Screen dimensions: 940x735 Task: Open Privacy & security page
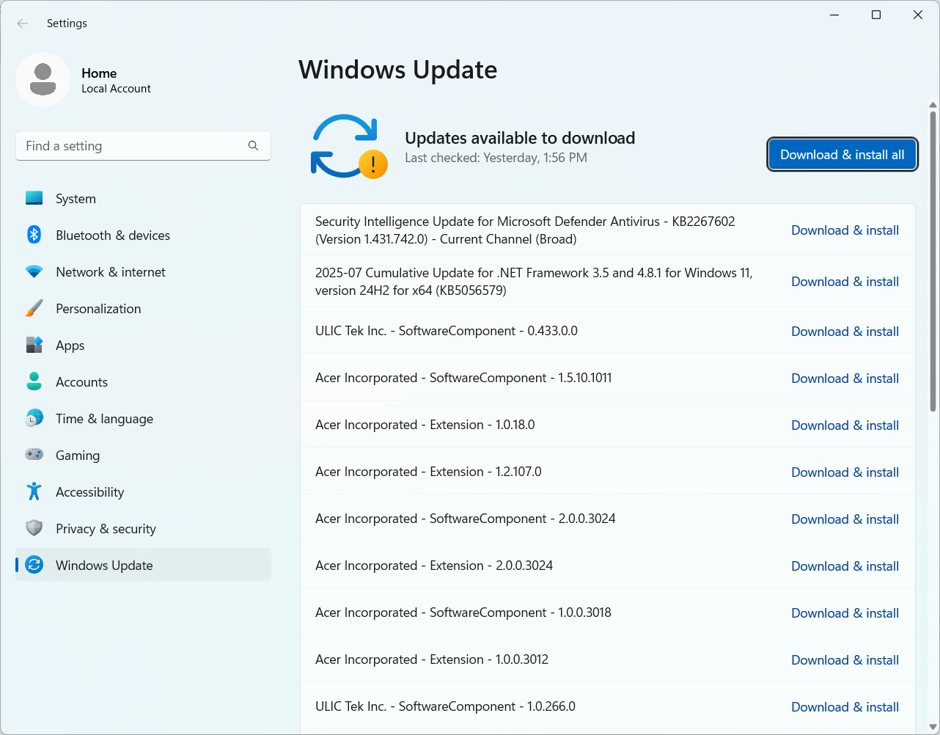point(143,528)
